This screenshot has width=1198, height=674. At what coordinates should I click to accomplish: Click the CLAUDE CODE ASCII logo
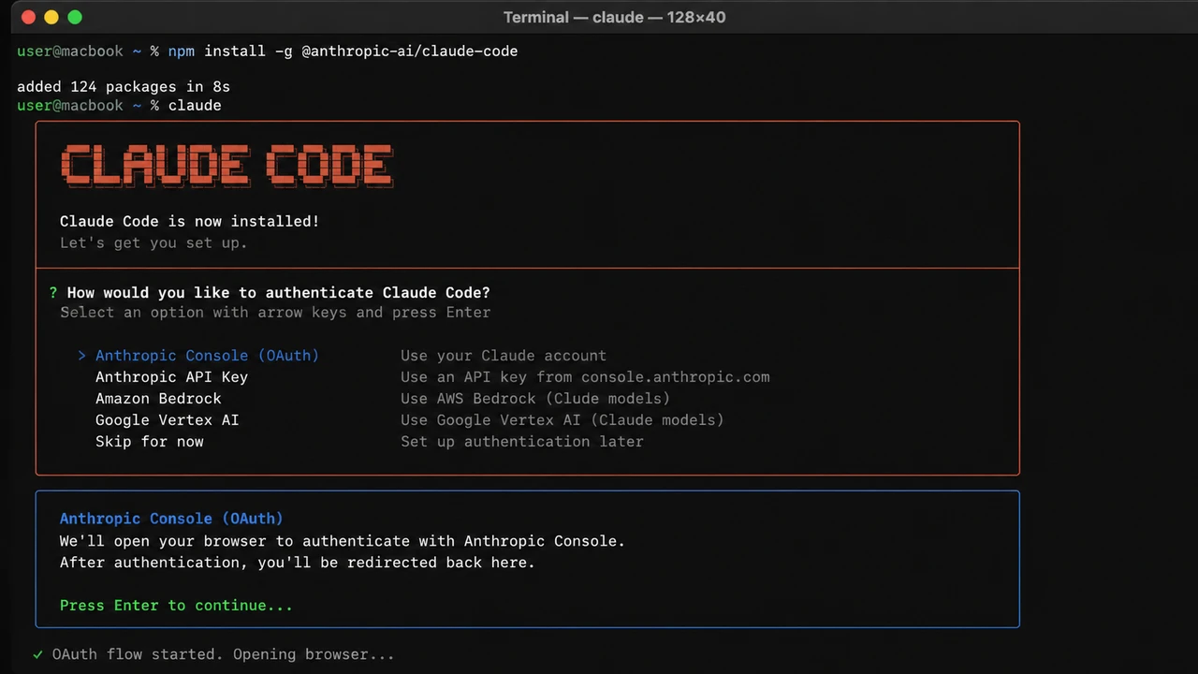click(226, 167)
